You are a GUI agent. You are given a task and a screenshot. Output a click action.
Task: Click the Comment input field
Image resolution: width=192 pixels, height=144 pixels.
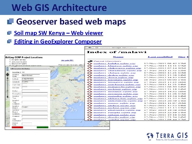pos(35,116)
